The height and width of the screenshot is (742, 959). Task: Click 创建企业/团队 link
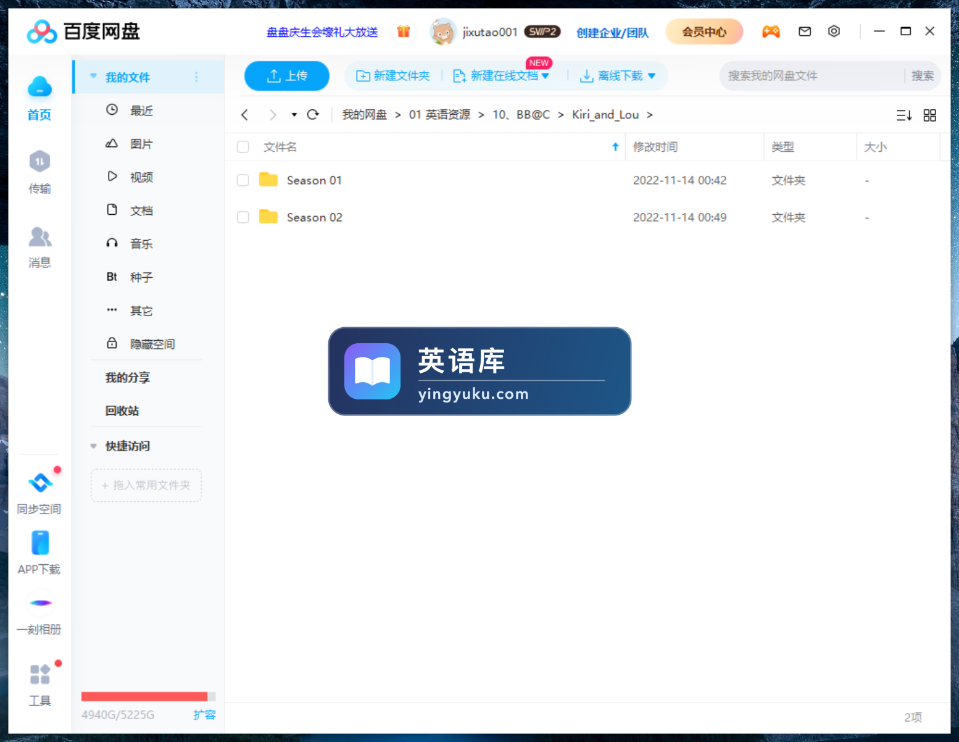click(612, 33)
